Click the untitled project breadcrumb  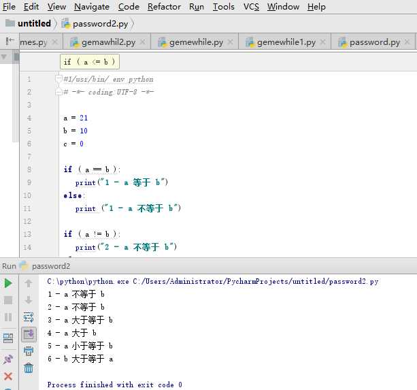29,23
